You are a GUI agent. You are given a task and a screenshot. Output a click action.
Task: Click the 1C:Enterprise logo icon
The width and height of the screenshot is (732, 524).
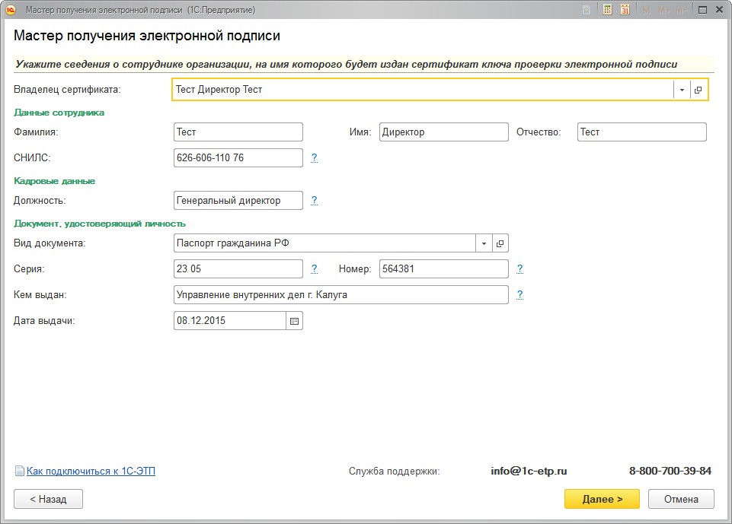[x=11, y=10]
